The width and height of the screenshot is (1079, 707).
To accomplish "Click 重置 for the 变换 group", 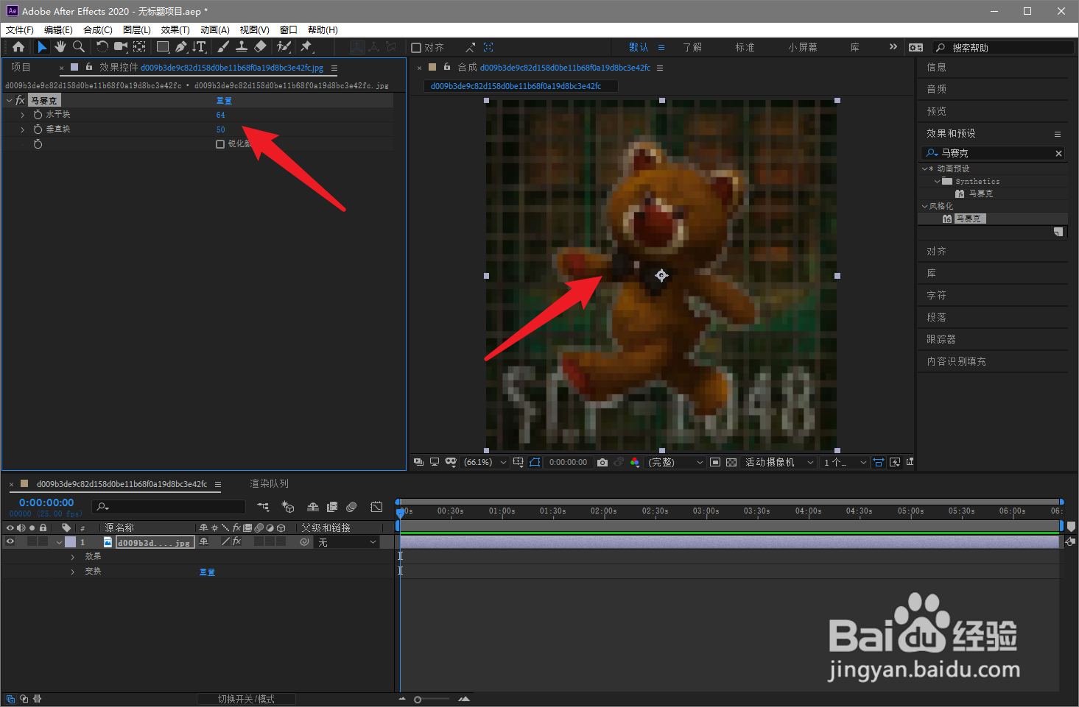I will (x=207, y=572).
